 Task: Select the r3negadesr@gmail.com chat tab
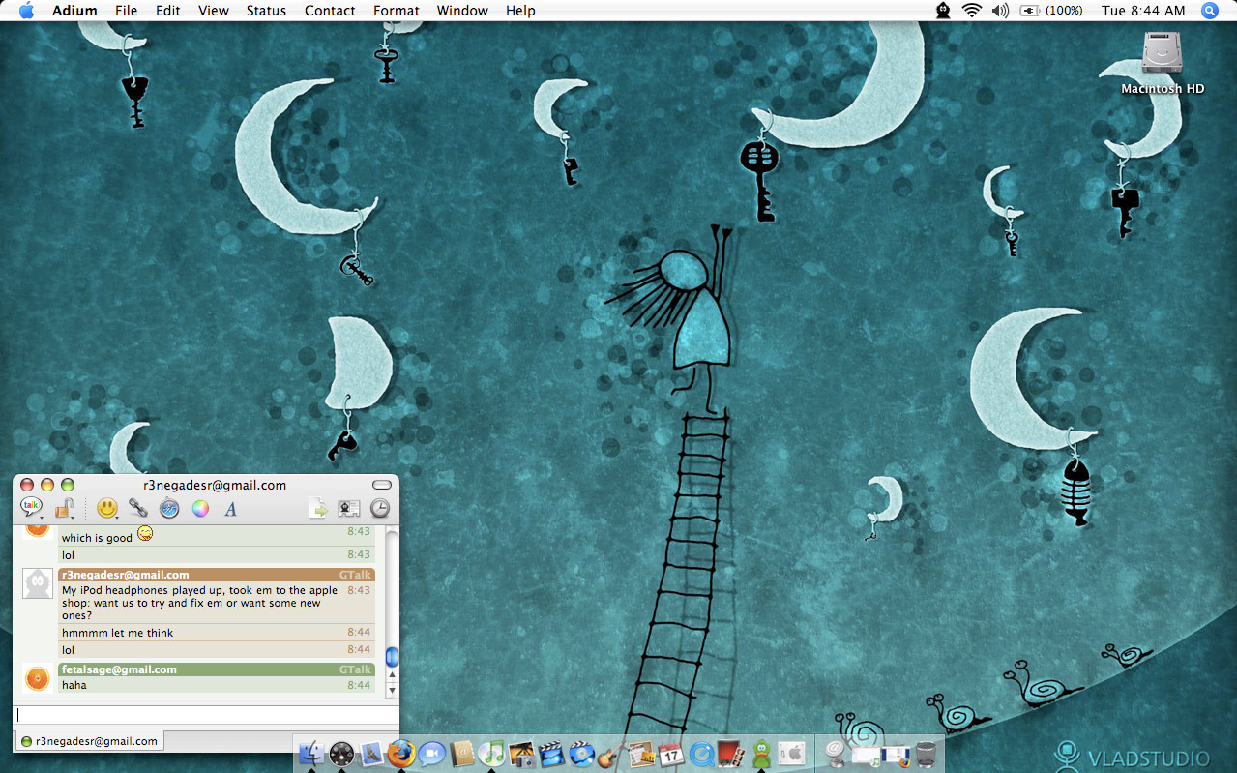click(x=89, y=741)
